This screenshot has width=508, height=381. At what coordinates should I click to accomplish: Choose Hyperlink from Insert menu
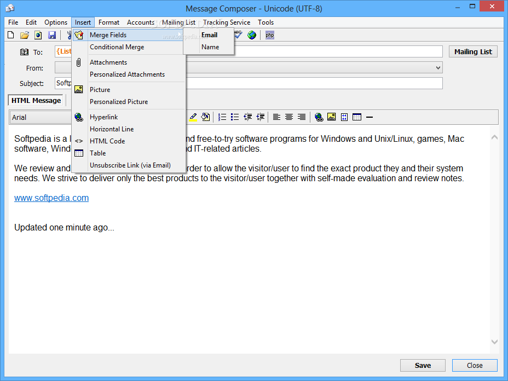(128, 117)
